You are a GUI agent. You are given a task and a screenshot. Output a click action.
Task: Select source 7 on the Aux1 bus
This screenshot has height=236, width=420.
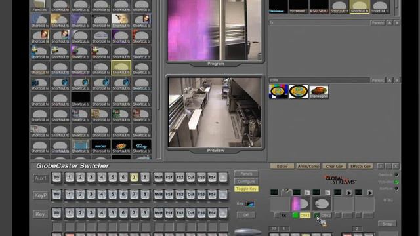click(134, 178)
